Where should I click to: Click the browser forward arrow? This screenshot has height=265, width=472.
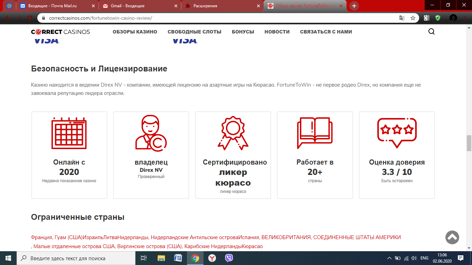click(x=19, y=18)
